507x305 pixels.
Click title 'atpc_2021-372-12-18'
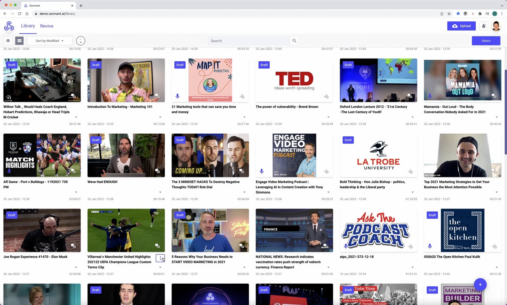(356, 257)
